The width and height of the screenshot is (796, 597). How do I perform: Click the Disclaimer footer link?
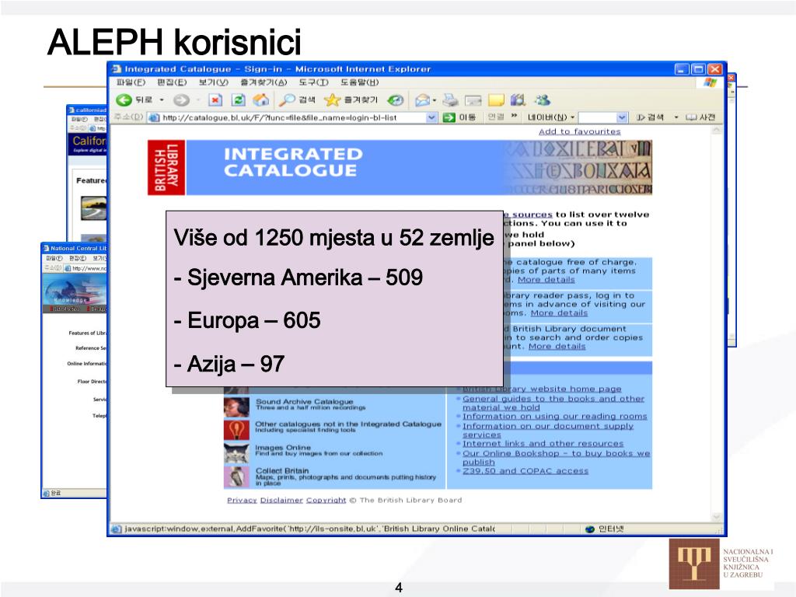pos(281,500)
